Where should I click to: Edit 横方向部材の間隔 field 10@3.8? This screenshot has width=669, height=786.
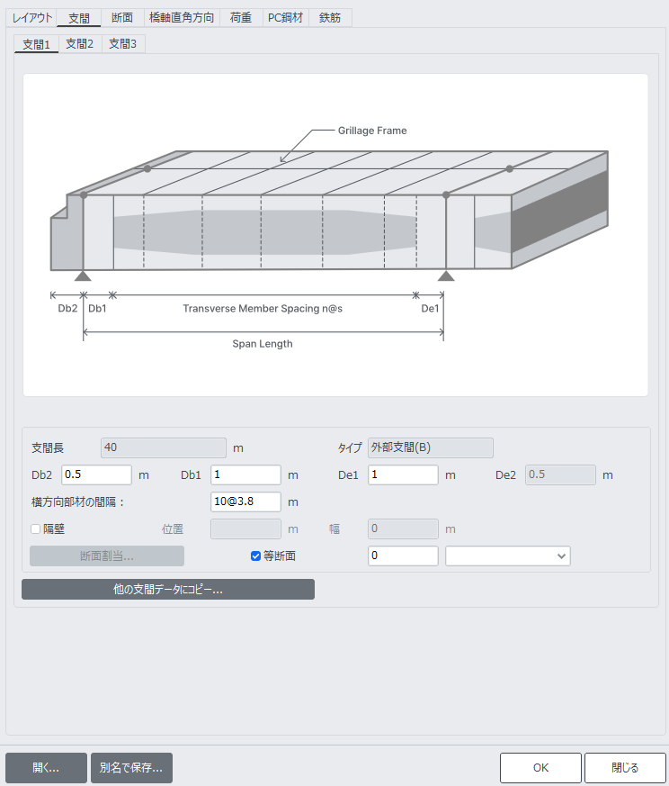[245, 501]
